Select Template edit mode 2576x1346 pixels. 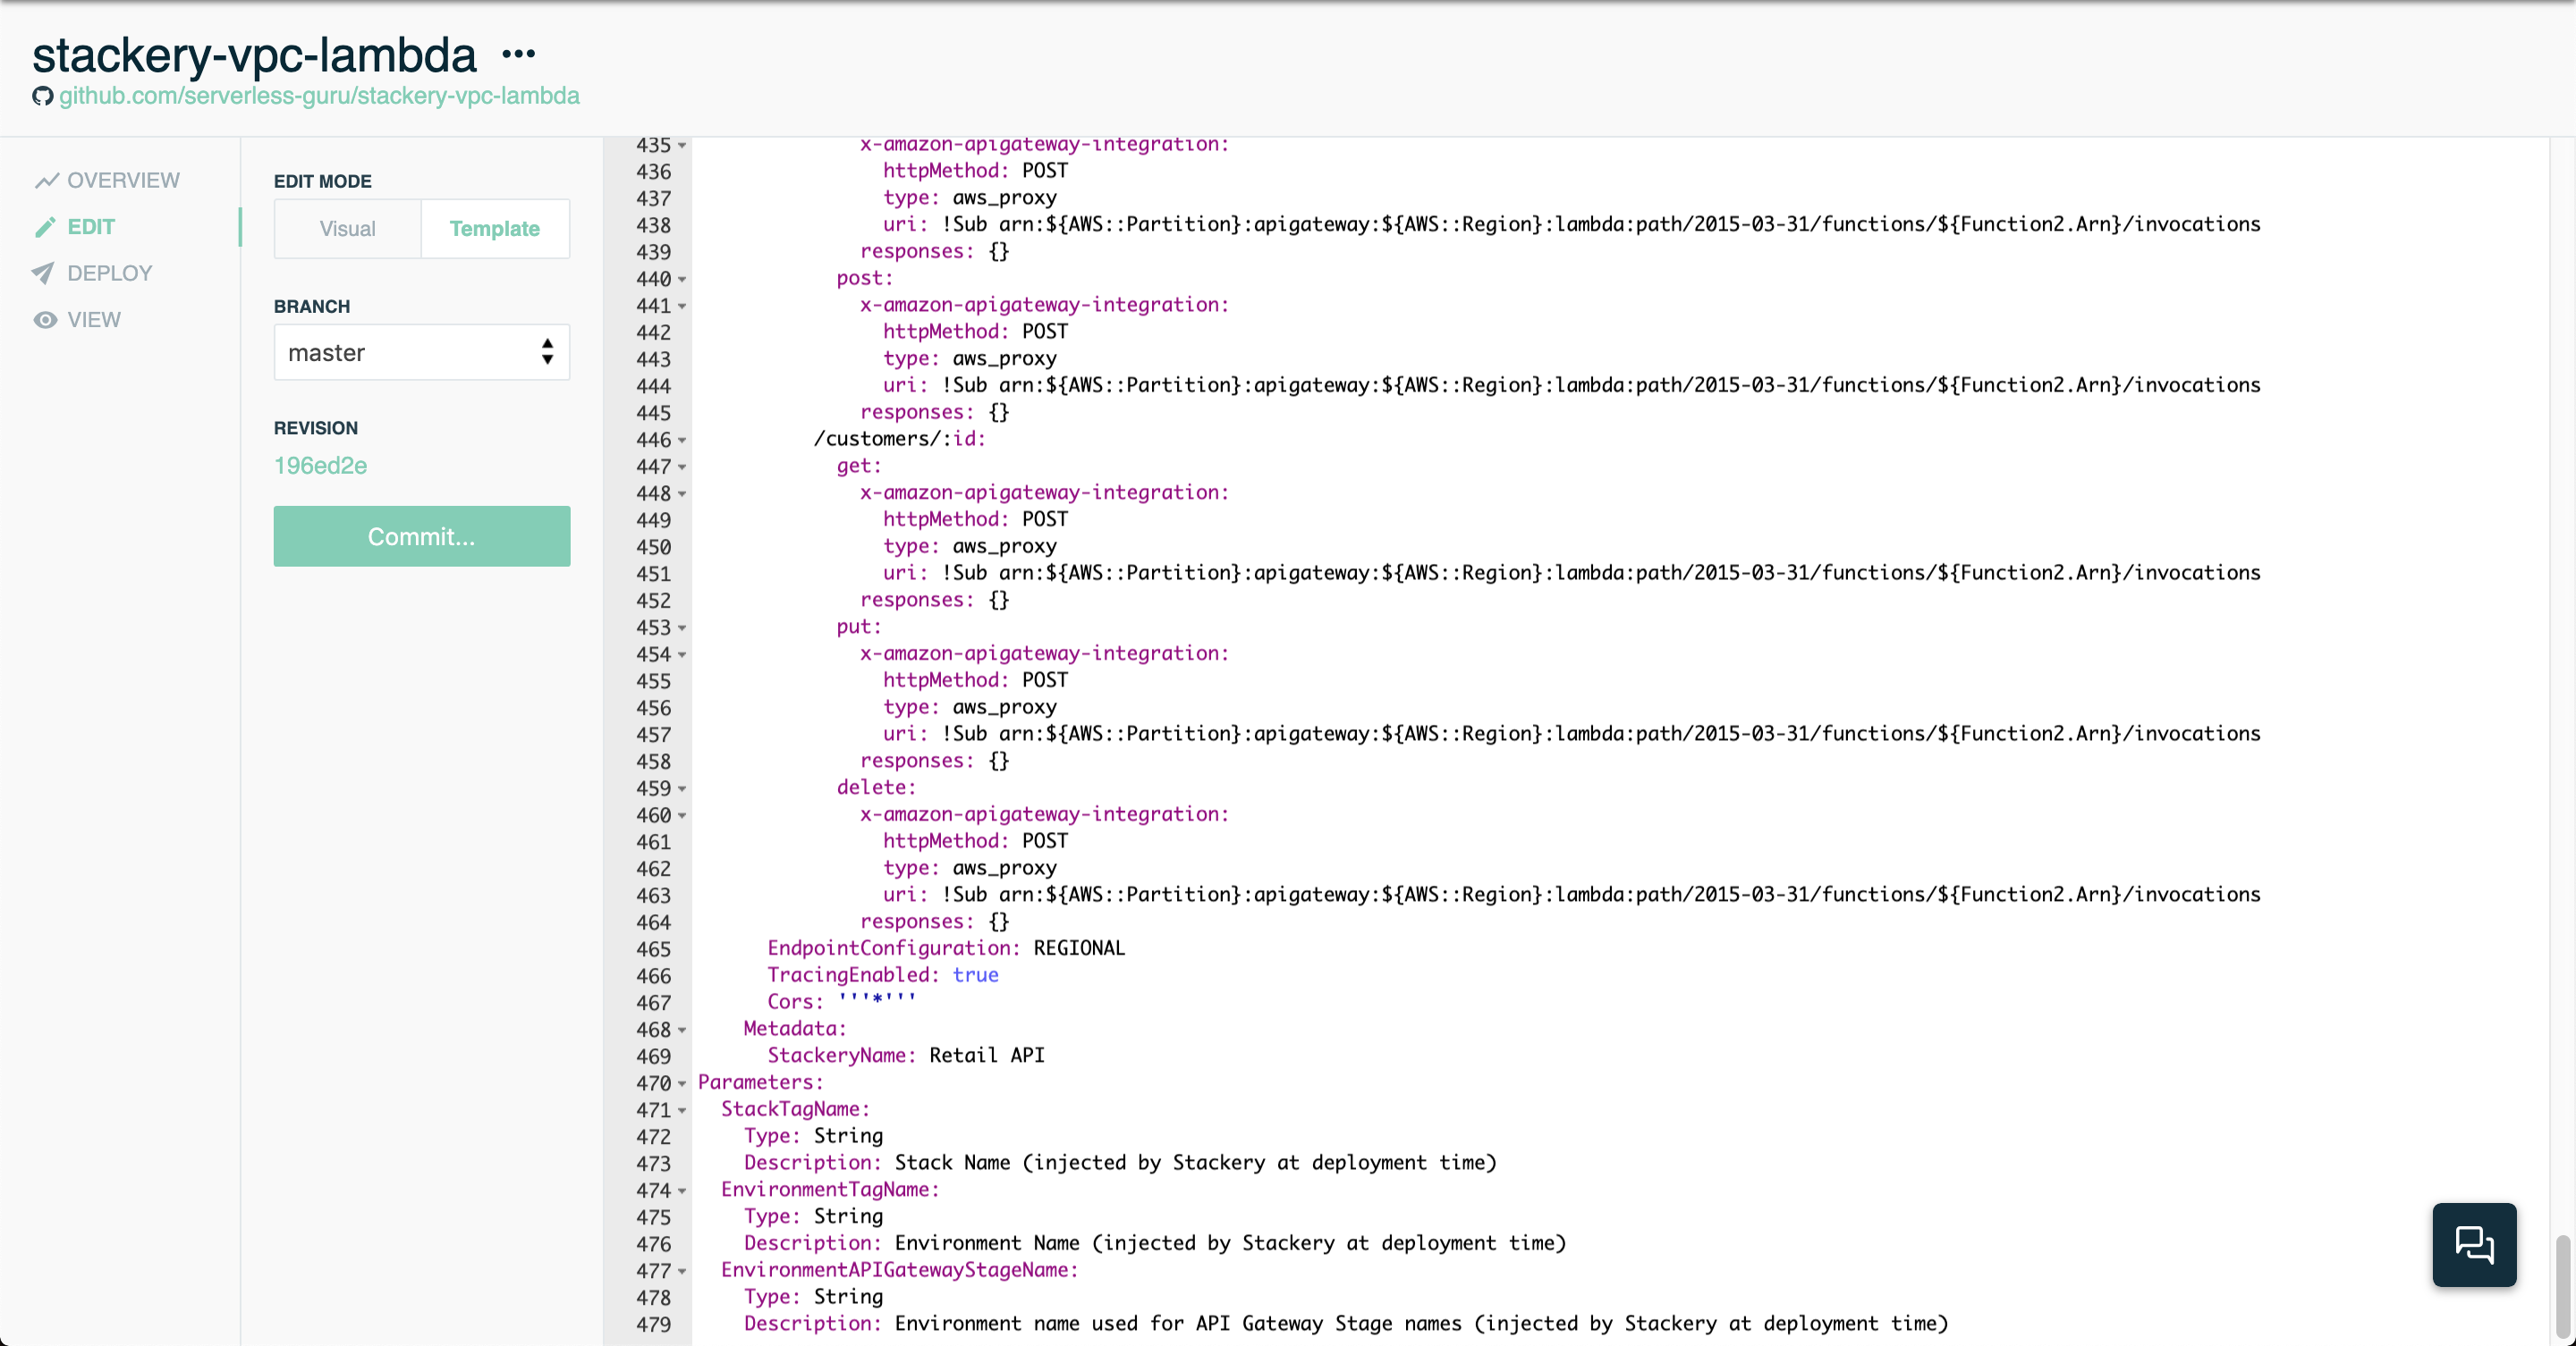point(494,229)
